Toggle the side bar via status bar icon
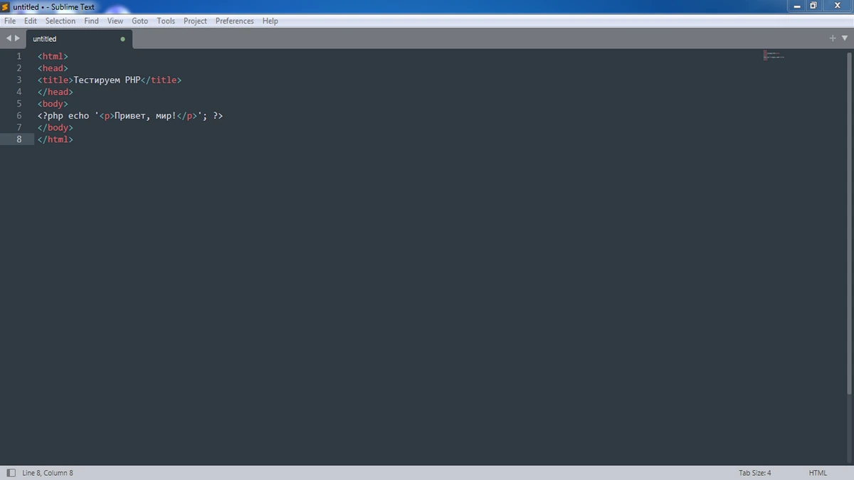 click(11, 473)
